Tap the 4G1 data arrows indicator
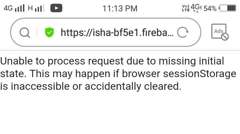The image size is (240, 134). coord(196,8)
